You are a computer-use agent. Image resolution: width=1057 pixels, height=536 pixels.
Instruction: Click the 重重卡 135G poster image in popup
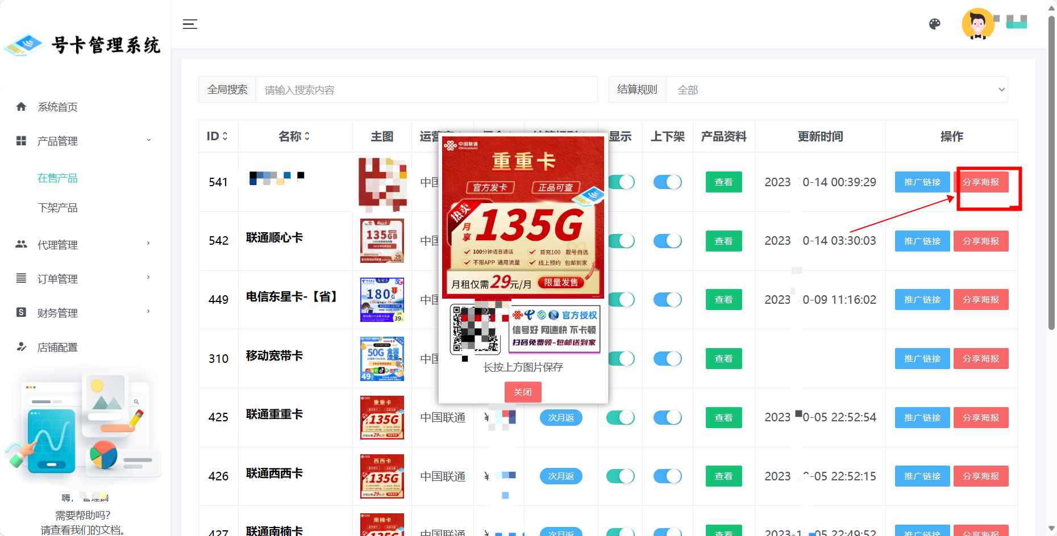pyautogui.click(x=523, y=217)
